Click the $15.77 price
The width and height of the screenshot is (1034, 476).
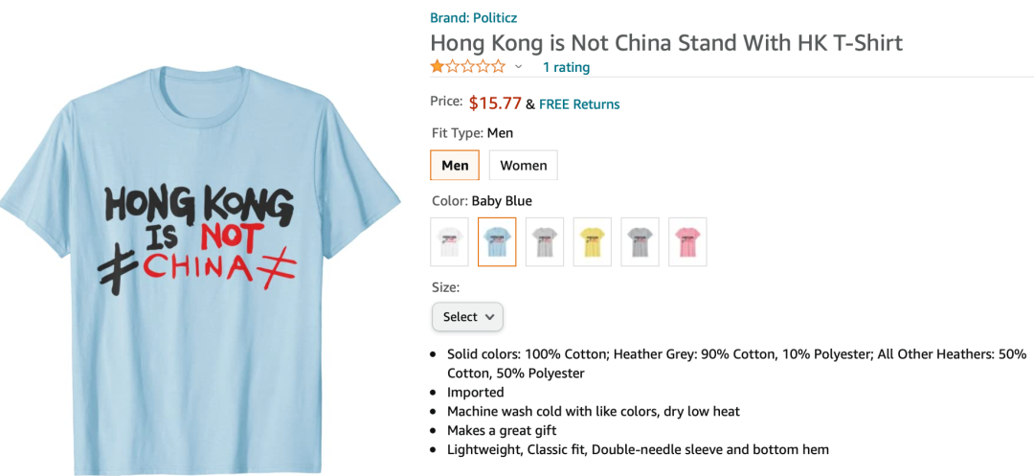495,102
